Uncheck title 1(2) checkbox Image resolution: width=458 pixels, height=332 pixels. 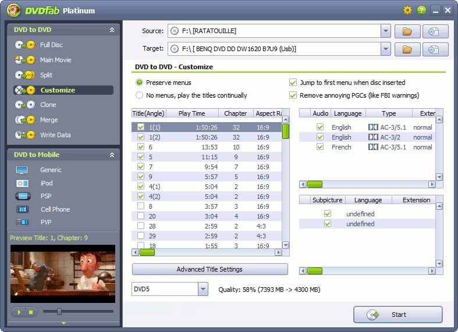pos(141,137)
